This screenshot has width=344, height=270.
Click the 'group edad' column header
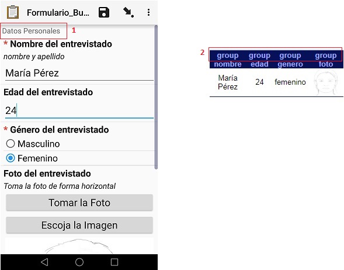[x=259, y=60]
